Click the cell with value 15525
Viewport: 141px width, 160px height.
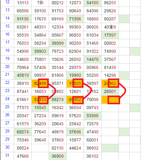point(75,84)
